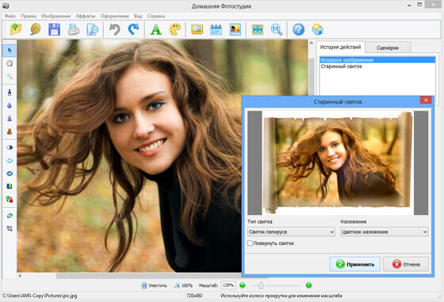Redo the action with blue arrow

133,29
